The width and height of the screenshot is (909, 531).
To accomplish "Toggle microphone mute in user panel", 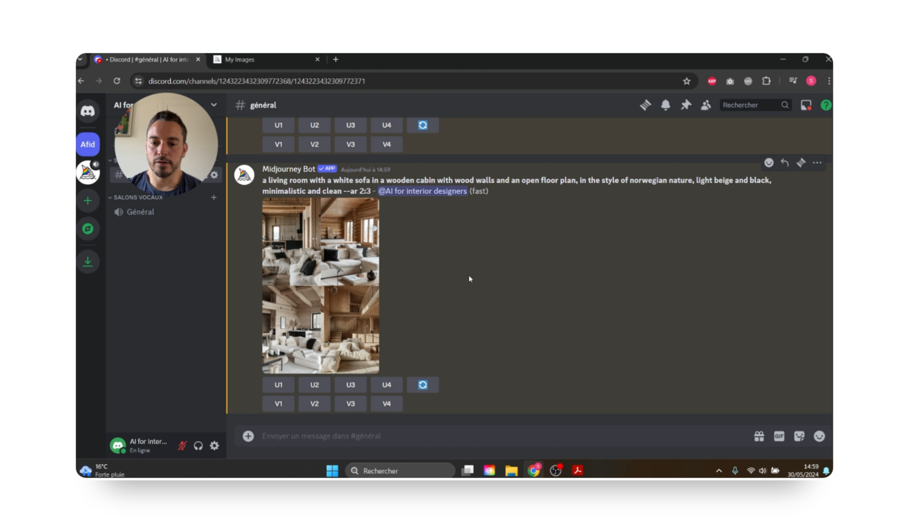I will (x=182, y=446).
